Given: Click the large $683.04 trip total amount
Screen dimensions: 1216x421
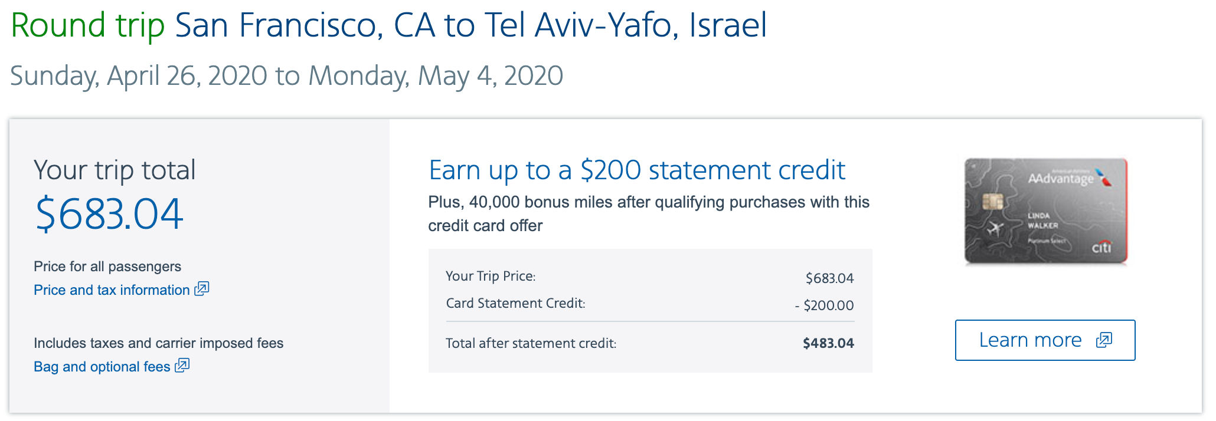Looking at the screenshot, I should coord(109,214).
